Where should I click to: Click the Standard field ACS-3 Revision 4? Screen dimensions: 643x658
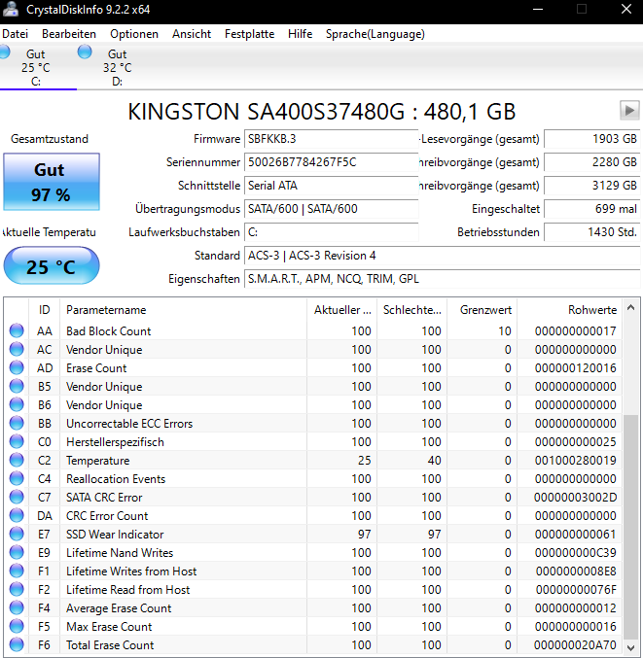[x=443, y=256]
